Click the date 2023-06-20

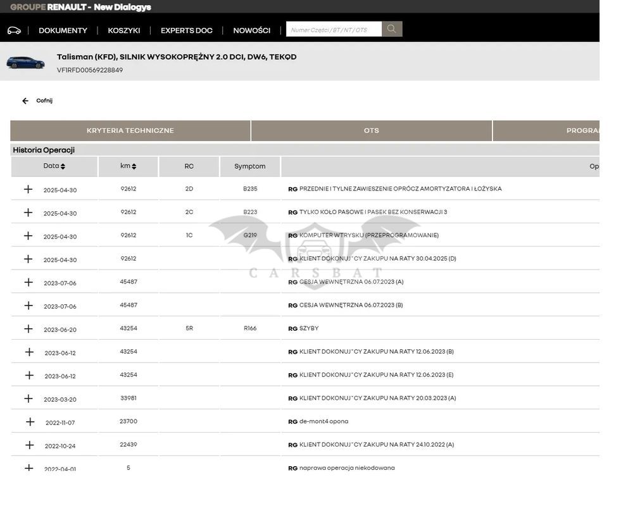tap(60, 330)
